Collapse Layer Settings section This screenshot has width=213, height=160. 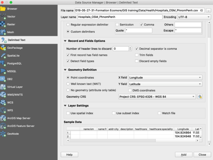coord(65,106)
